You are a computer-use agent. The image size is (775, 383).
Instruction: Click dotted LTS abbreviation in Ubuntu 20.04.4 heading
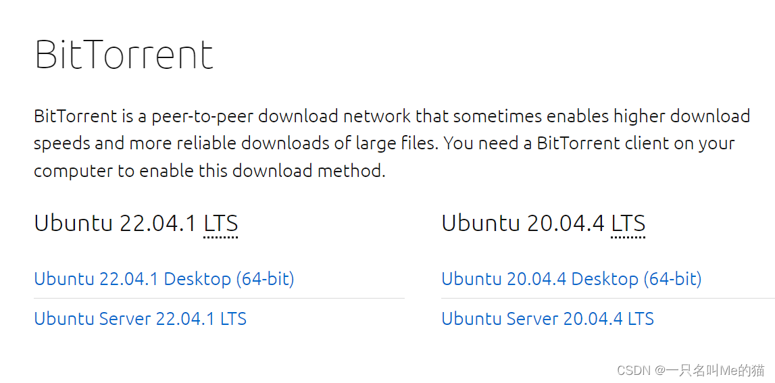[x=628, y=224]
